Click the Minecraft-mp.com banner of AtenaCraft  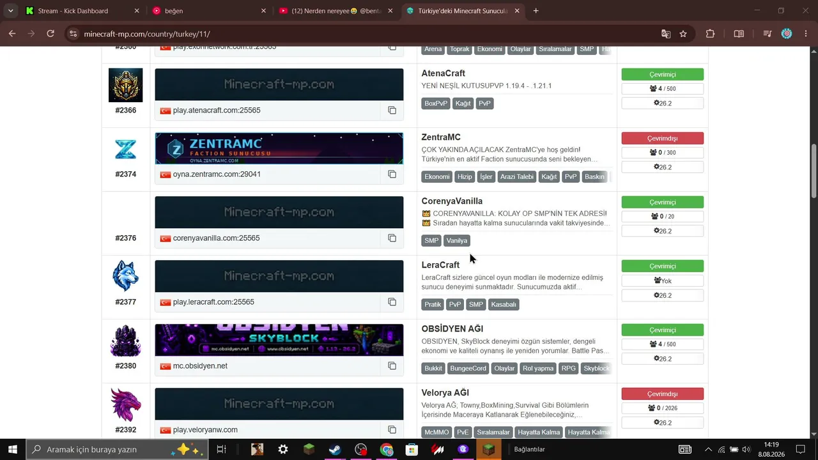pyautogui.click(x=279, y=84)
